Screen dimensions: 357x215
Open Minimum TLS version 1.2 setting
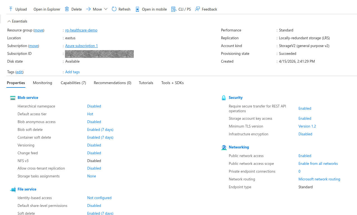[307, 126]
